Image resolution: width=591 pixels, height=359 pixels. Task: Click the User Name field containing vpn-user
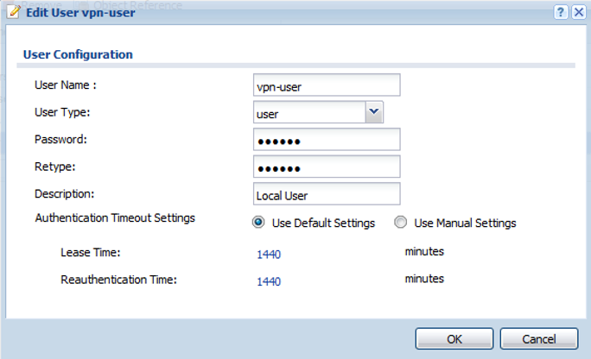pos(327,85)
